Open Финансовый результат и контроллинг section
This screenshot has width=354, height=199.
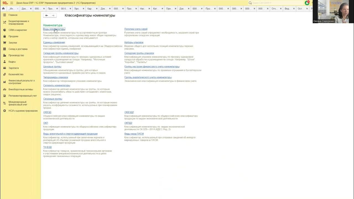(22, 82)
